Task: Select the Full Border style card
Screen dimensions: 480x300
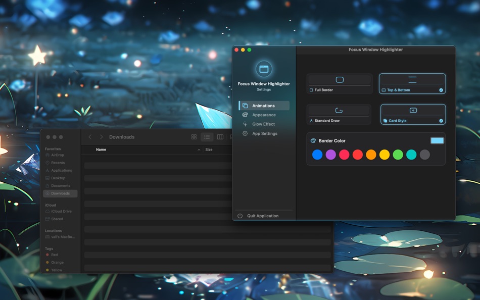Action: click(340, 83)
